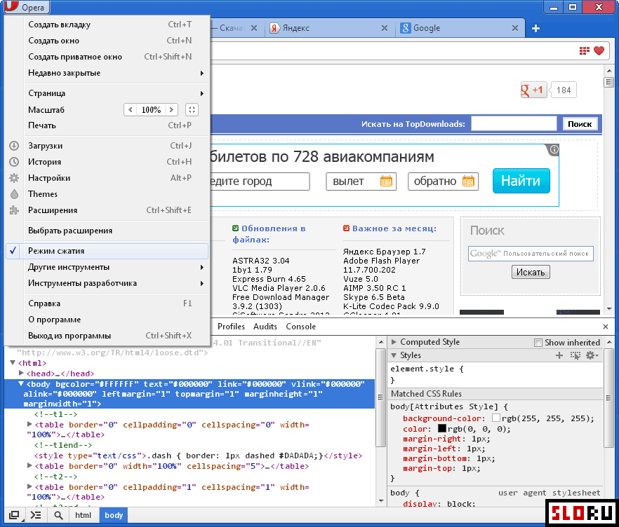This screenshot has width=619, height=527.
Task: Click the Google +1 button
Action: [533, 90]
